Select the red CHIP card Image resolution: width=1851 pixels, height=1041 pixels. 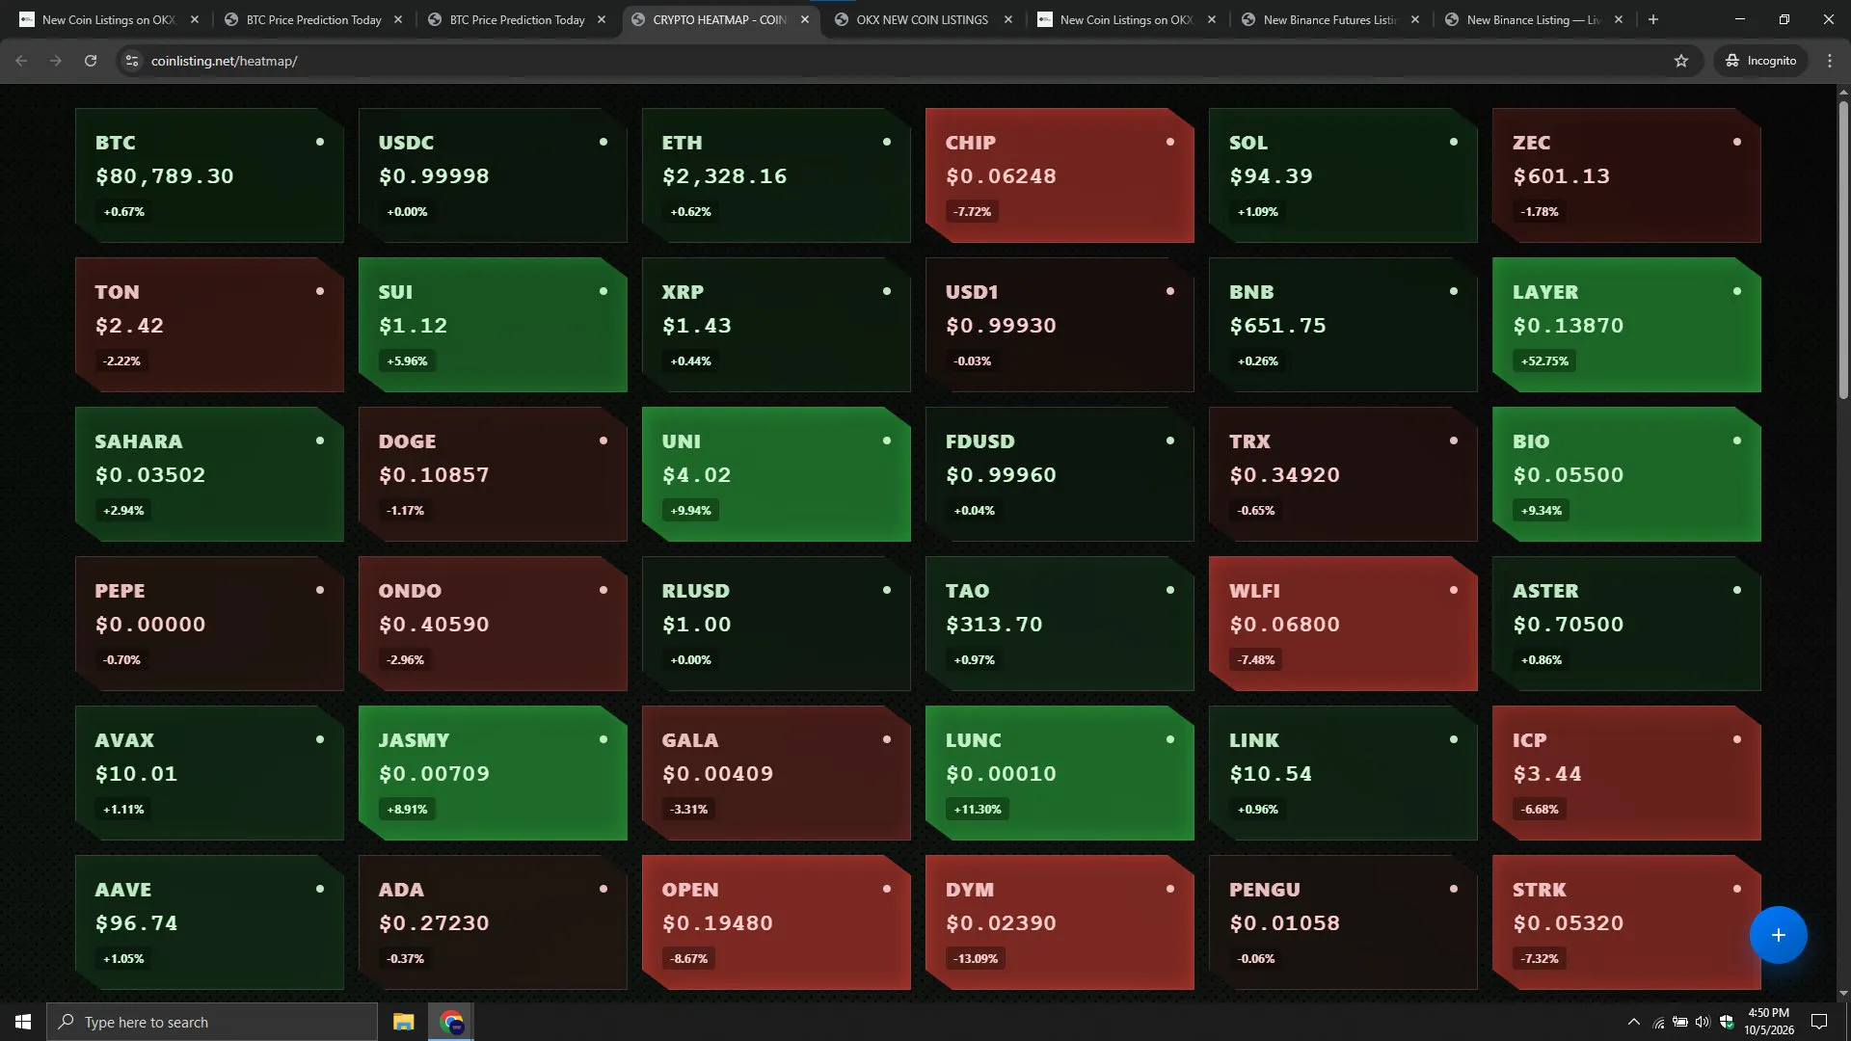(x=1060, y=175)
